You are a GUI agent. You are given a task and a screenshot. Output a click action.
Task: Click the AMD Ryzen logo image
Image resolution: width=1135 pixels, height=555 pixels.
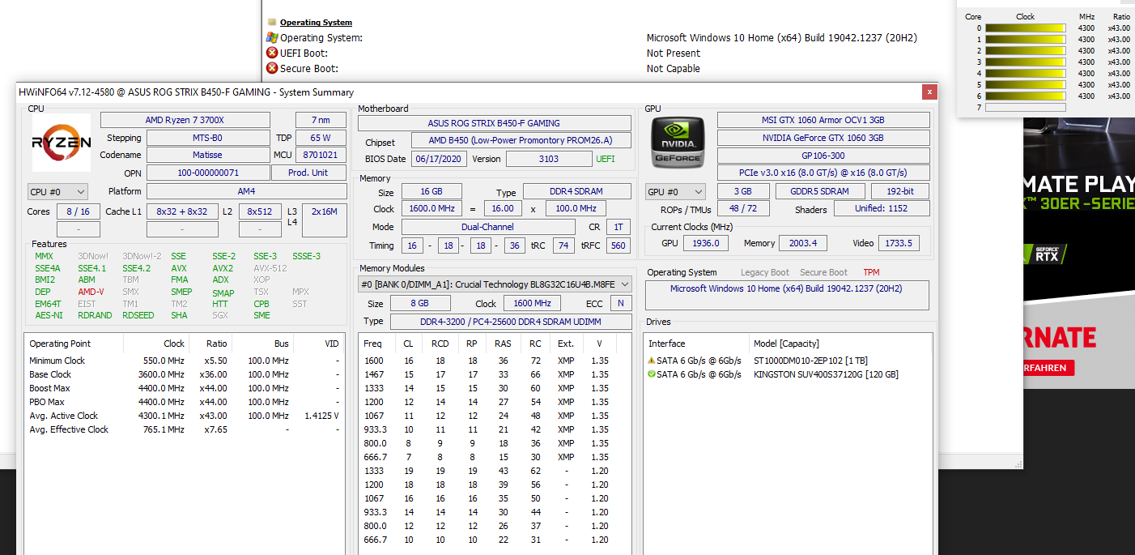coord(62,142)
